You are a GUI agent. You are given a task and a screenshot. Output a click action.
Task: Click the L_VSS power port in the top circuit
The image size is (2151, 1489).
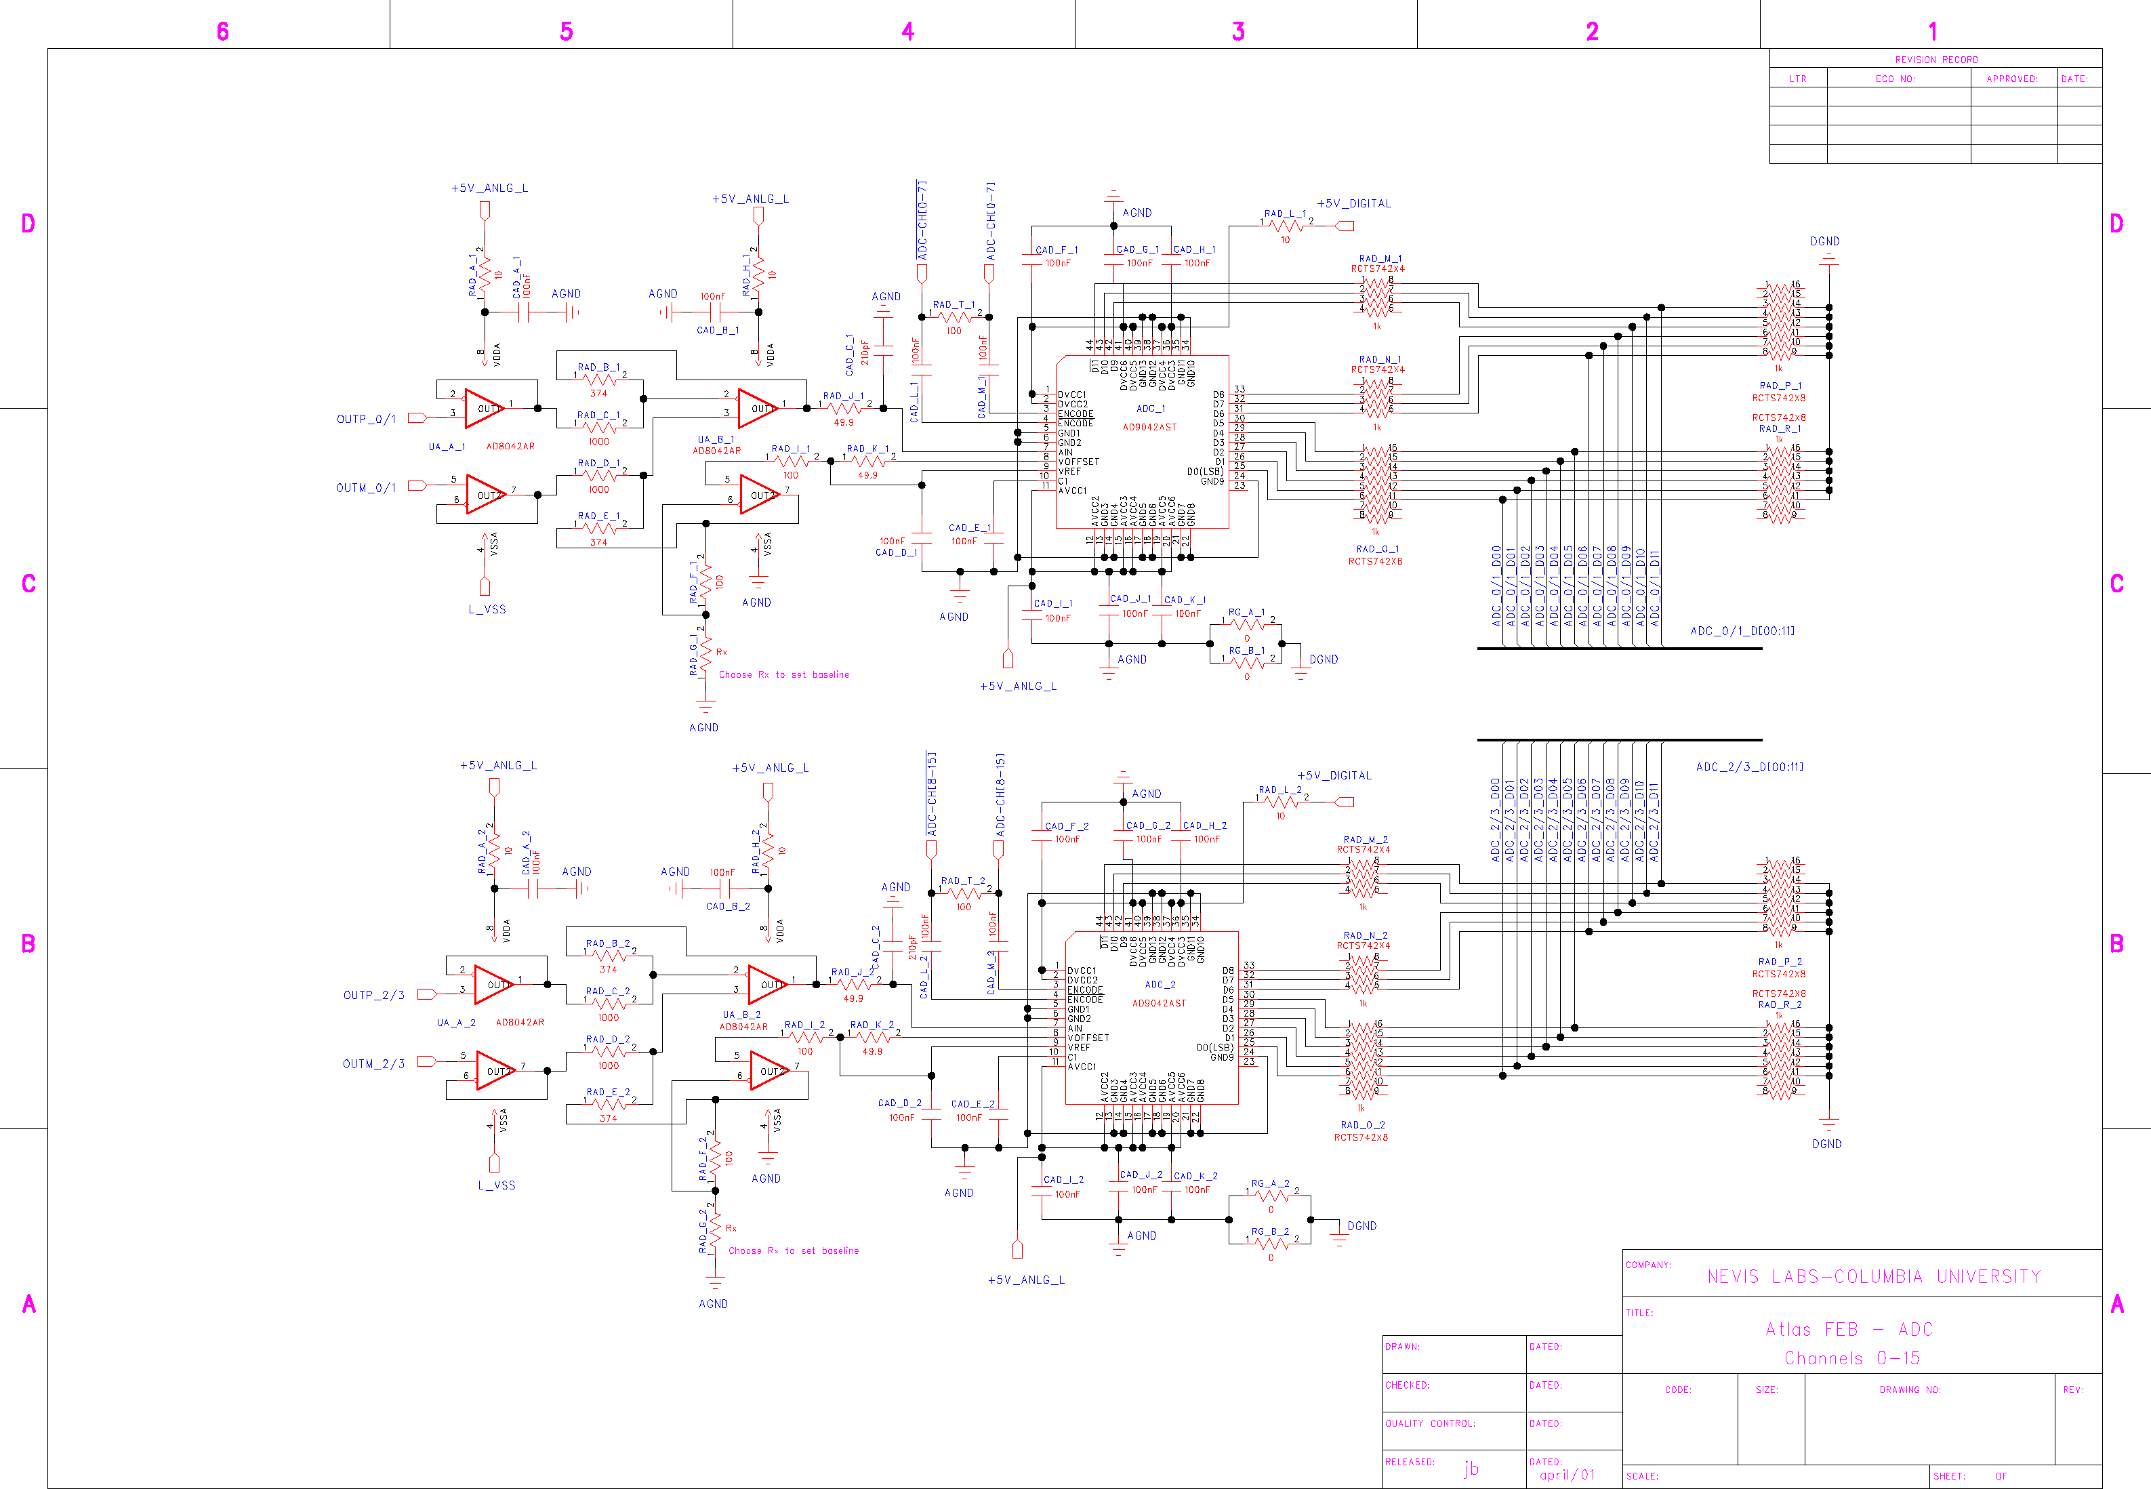484,587
